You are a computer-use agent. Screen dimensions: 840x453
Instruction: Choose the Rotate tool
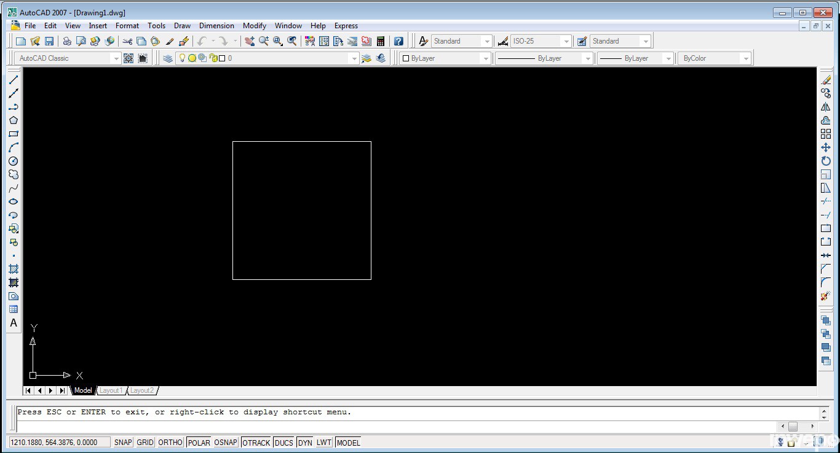tap(826, 161)
